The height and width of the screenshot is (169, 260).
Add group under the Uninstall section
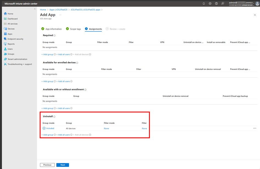[x=47, y=135]
